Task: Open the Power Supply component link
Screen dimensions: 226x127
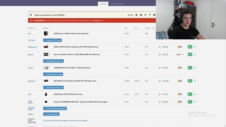Action: [x=30, y=102]
